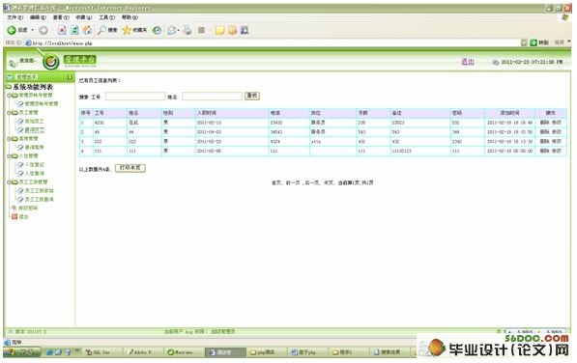Go to 前一页 previous page link

293,182
